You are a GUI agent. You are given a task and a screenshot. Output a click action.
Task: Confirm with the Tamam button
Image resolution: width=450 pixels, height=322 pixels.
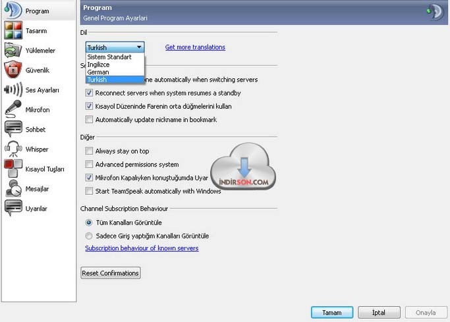tap(332, 313)
